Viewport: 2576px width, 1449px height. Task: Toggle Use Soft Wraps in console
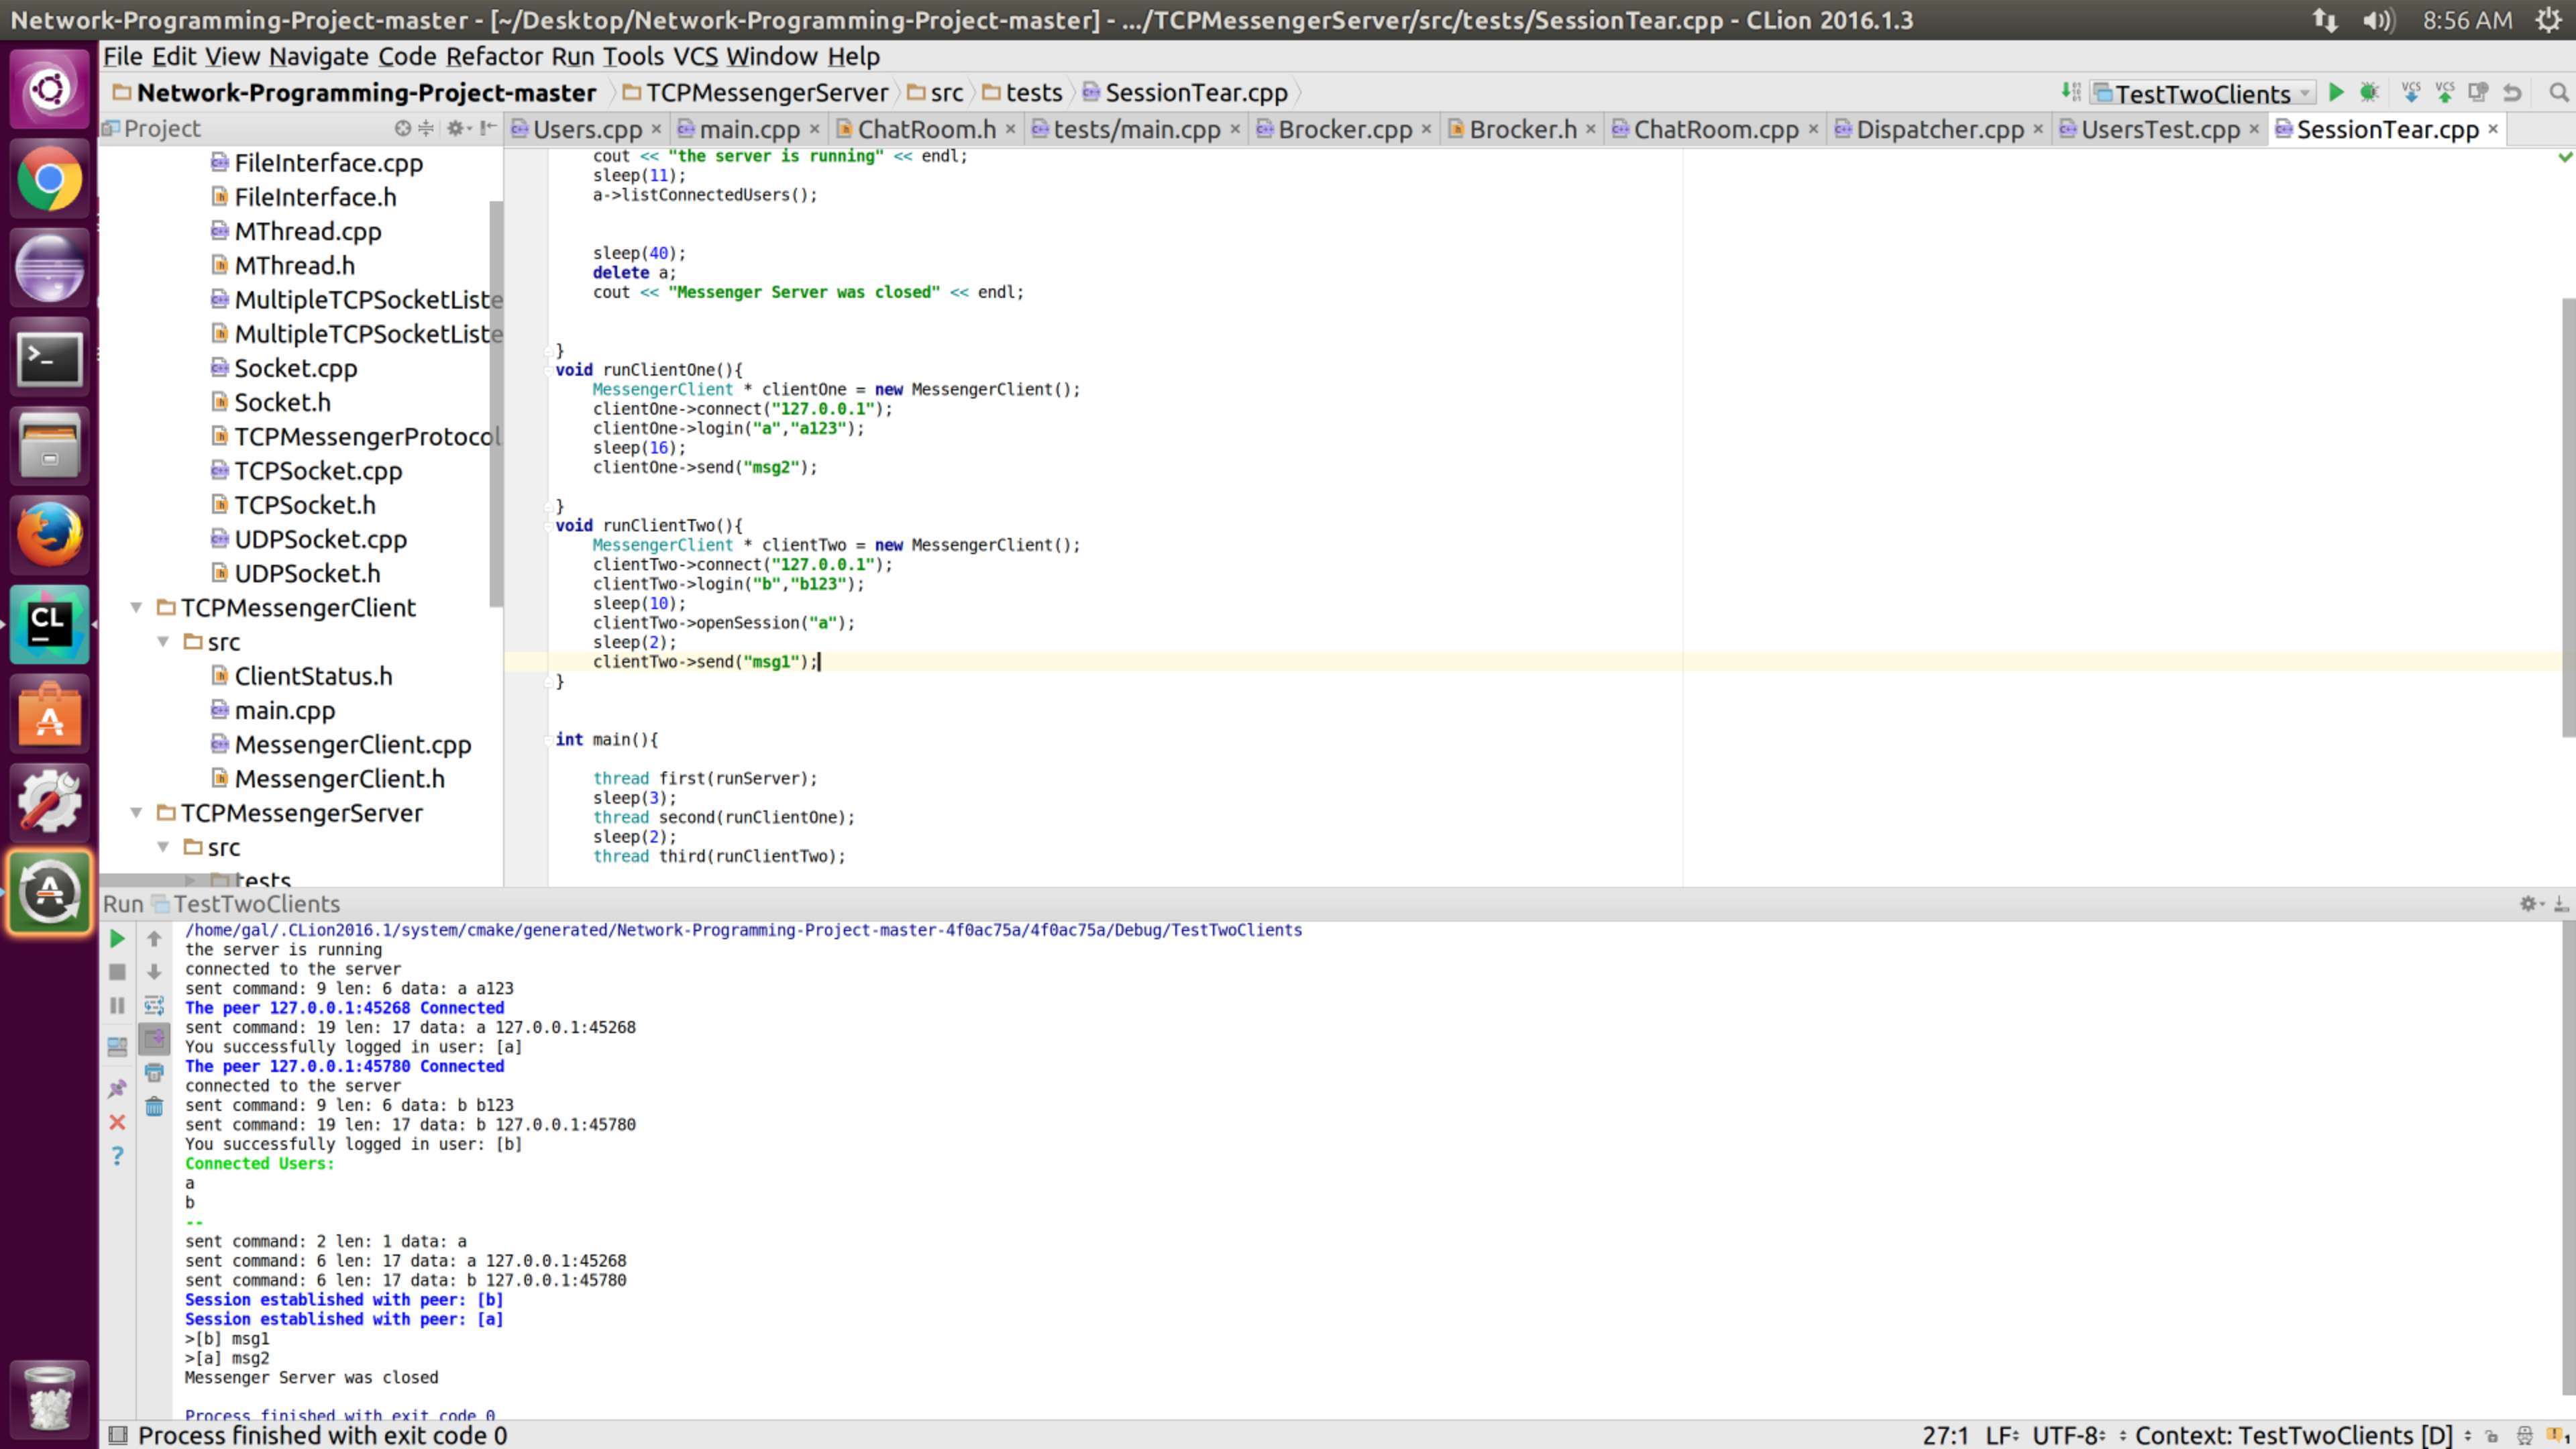[154, 1005]
